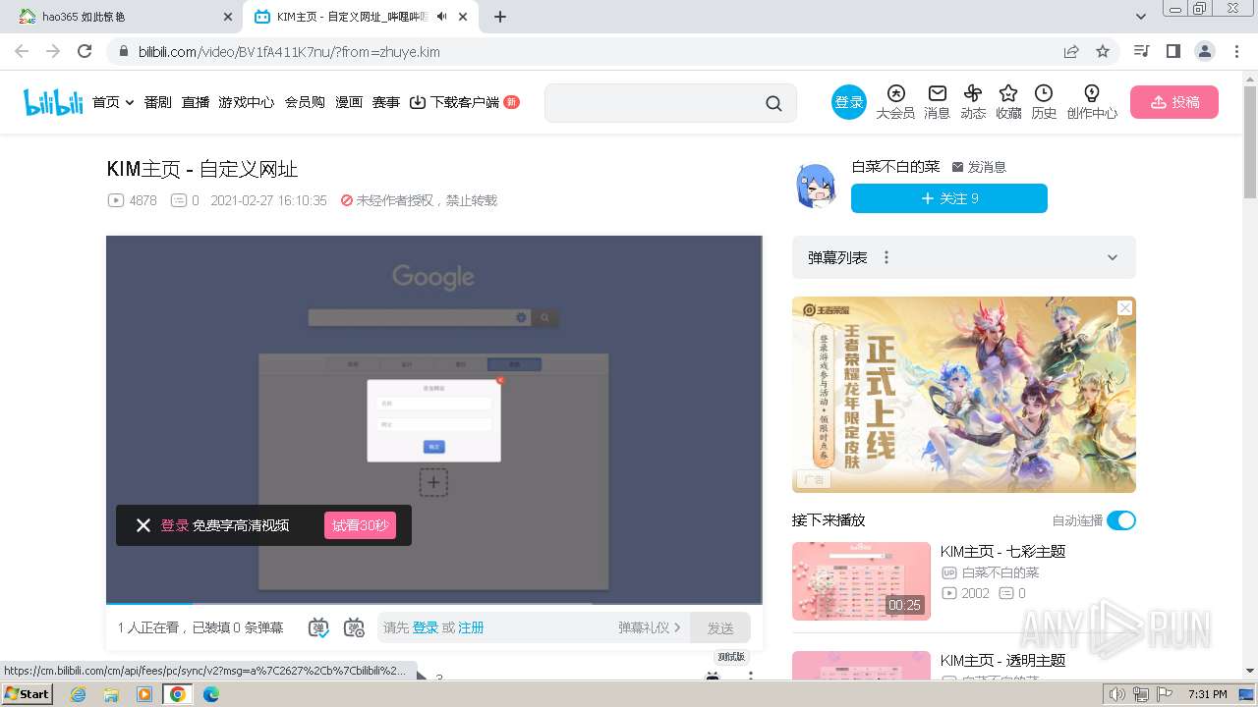
Task: Close the game advertisement banner
Action: click(1125, 307)
